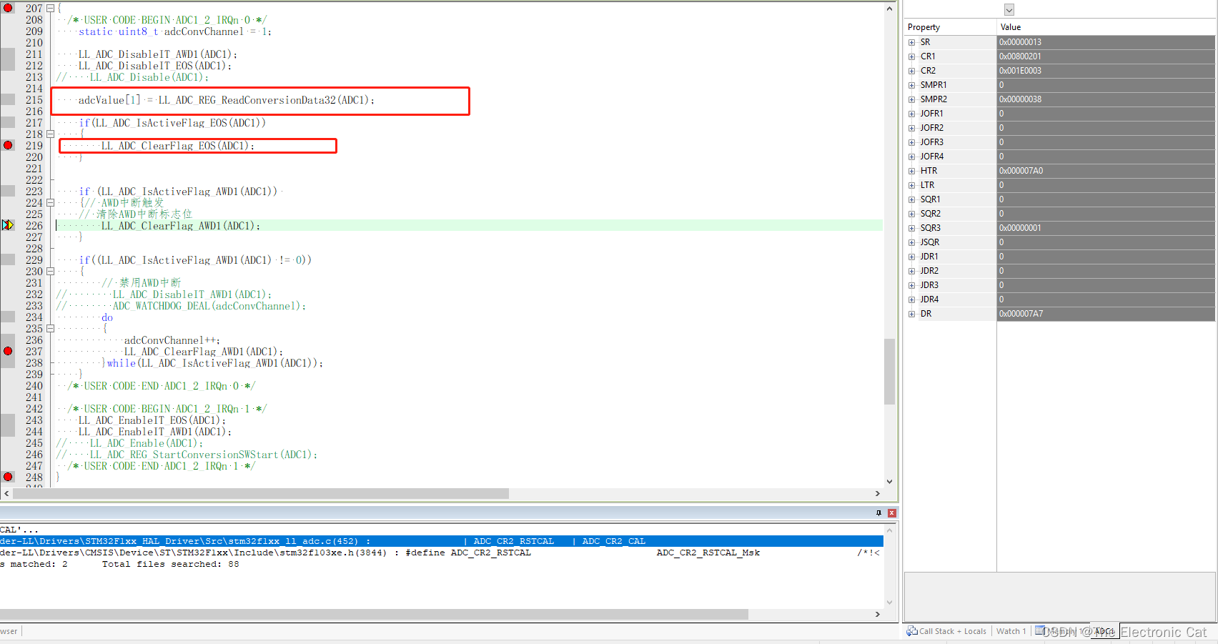Expand the HTR register

(x=911, y=171)
